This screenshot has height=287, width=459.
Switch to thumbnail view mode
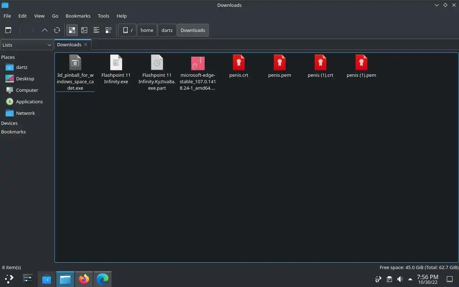click(x=84, y=30)
